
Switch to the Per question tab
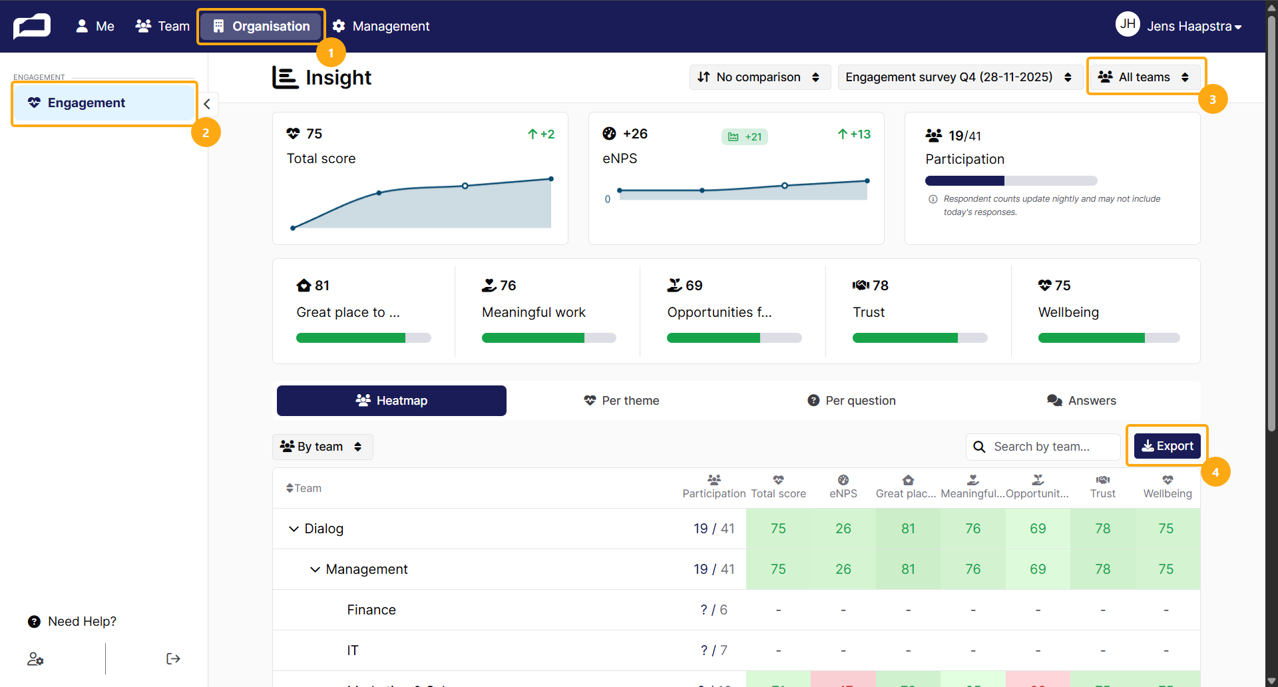[851, 401]
